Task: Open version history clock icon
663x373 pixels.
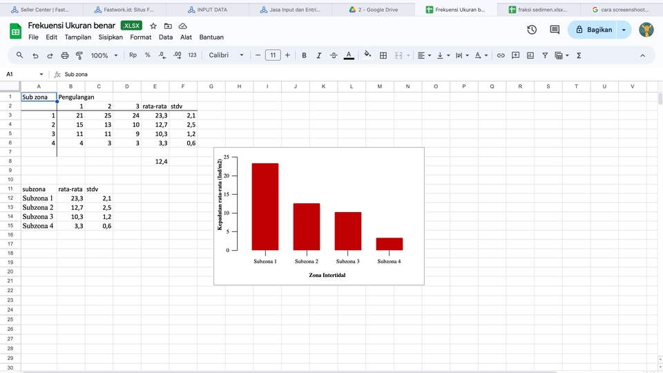Action: click(x=532, y=30)
